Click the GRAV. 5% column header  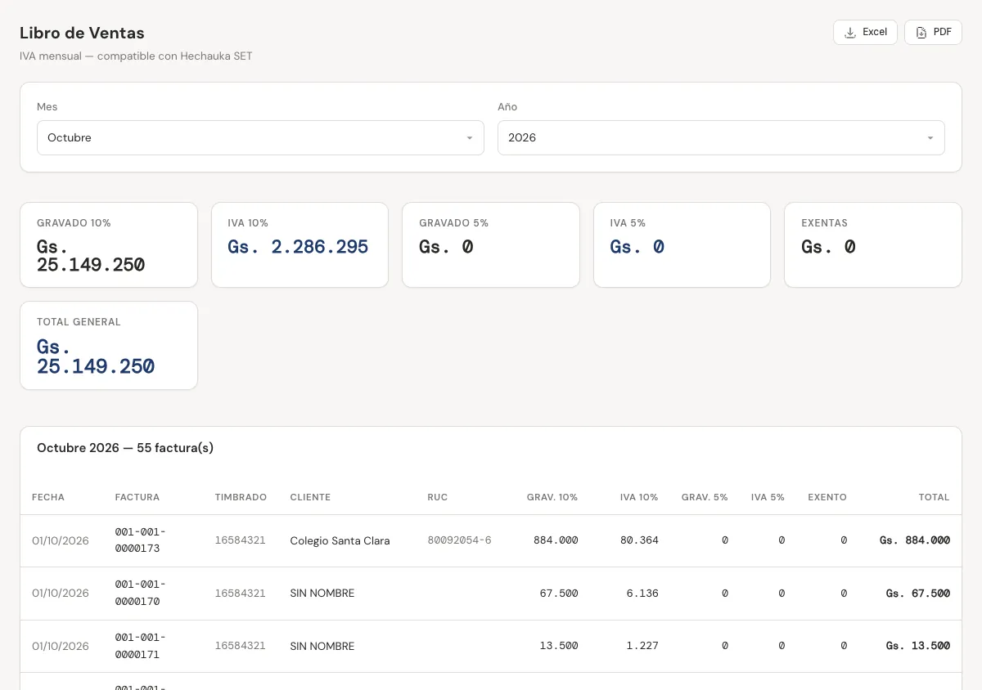(705, 497)
